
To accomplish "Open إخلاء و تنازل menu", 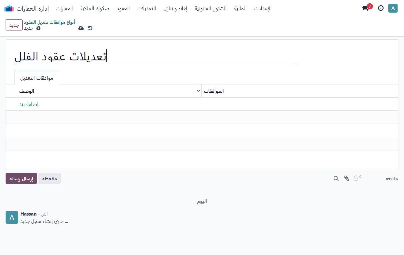I will pos(175,8).
